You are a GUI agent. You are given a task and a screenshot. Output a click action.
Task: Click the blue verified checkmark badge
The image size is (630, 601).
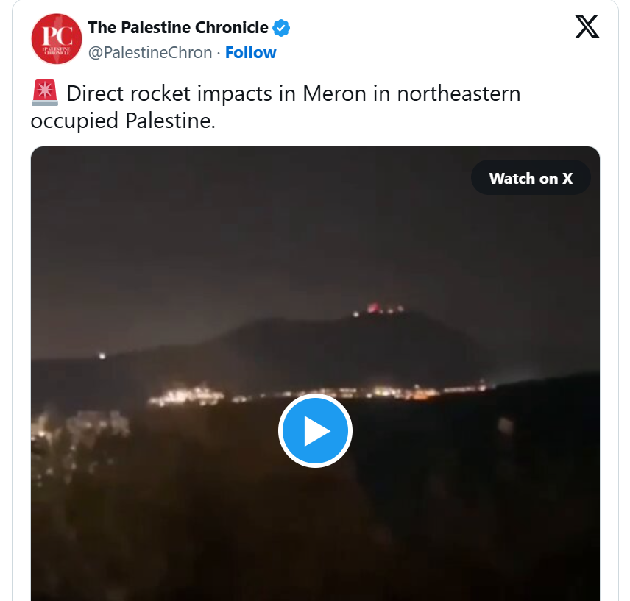click(x=281, y=28)
